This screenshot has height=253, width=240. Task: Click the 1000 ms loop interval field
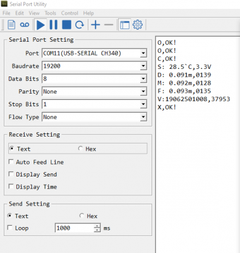click(75, 228)
